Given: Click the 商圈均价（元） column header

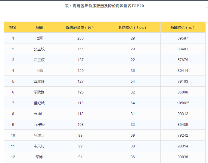Looking at the screenshot, I should 182,27.
